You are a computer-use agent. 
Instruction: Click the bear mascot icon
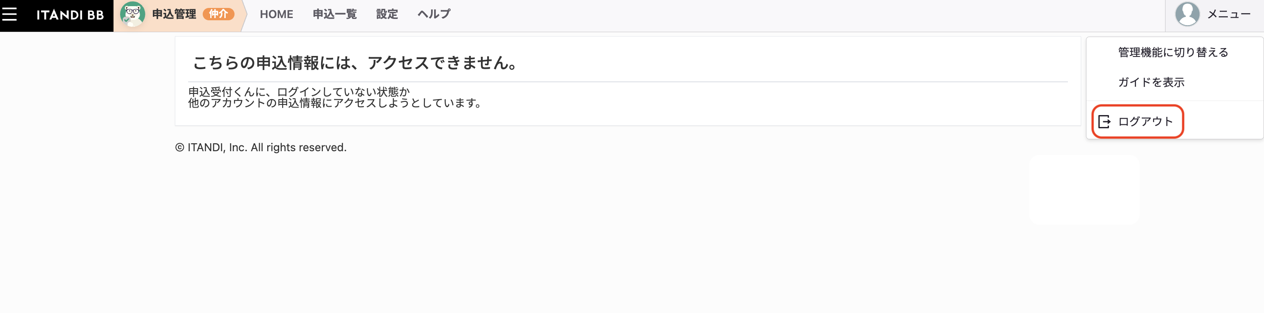(x=132, y=14)
